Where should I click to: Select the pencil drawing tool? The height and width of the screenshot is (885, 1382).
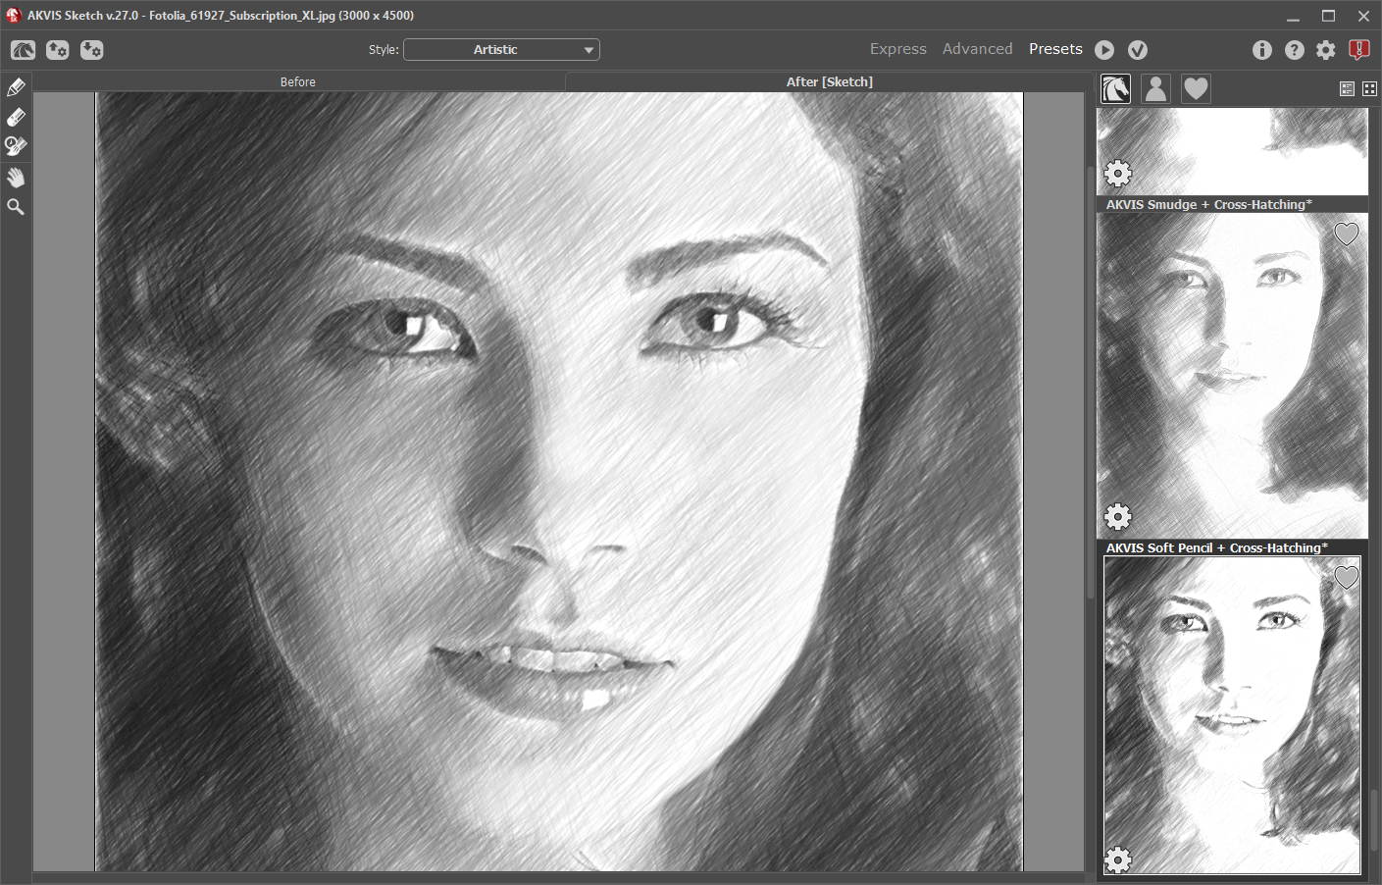click(x=16, y=88)
